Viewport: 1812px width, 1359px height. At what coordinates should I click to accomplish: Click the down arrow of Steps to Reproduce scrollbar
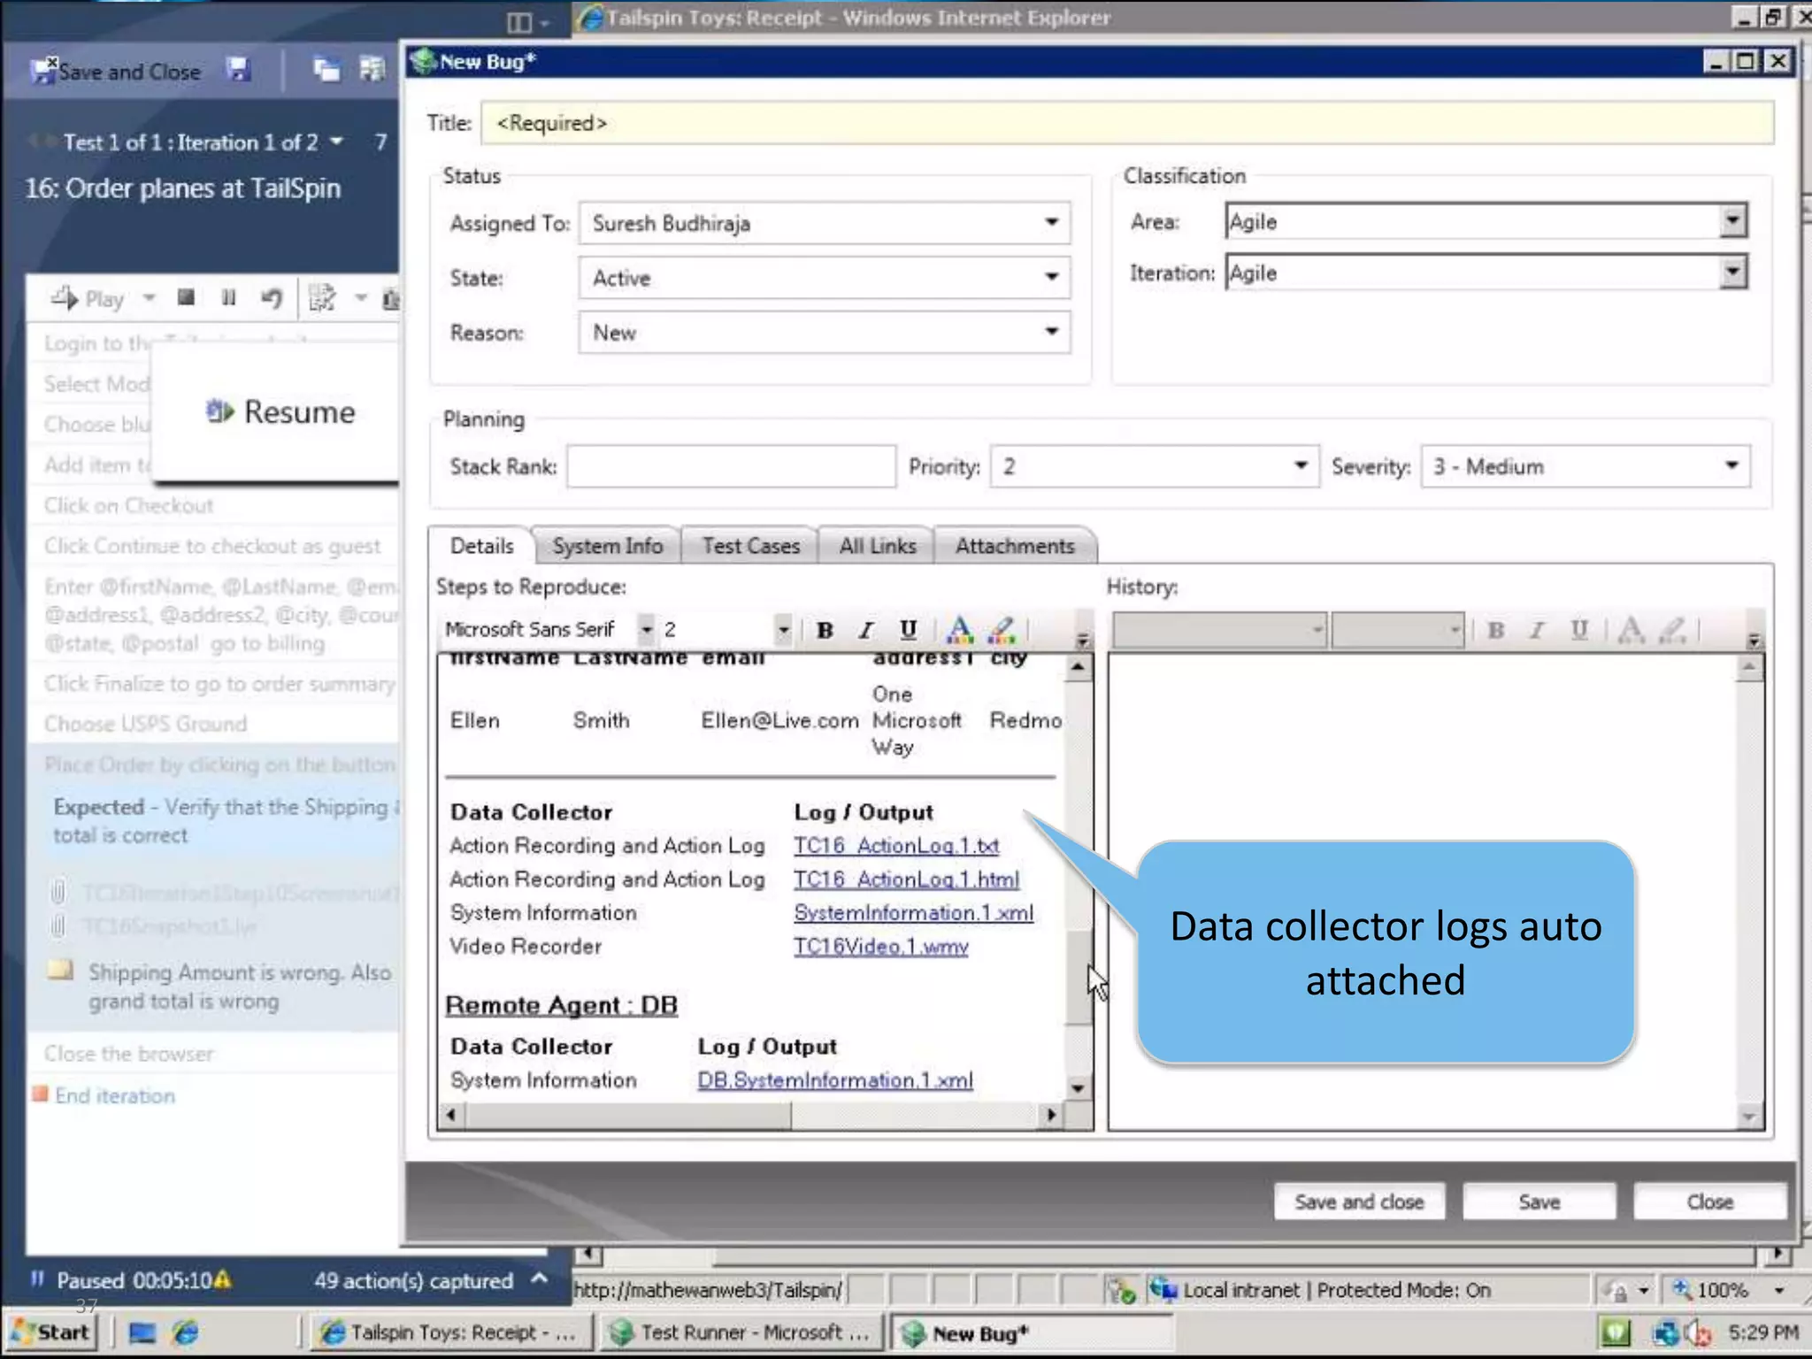1078,1088
